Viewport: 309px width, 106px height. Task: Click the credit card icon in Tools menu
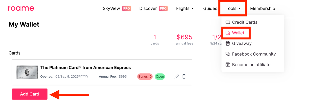pyautogui.click(x=228, y=22)
